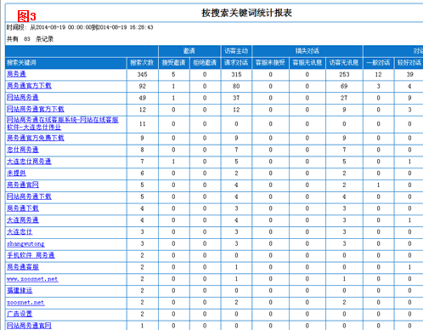Open the 商务通官方下载 keyword link
The width and height of the screenshot is (423, 330).
coord(29,86)
